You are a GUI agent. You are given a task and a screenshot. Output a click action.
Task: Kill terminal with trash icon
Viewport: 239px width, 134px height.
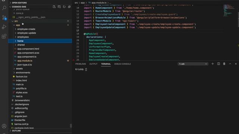click(x=224, y=64)
